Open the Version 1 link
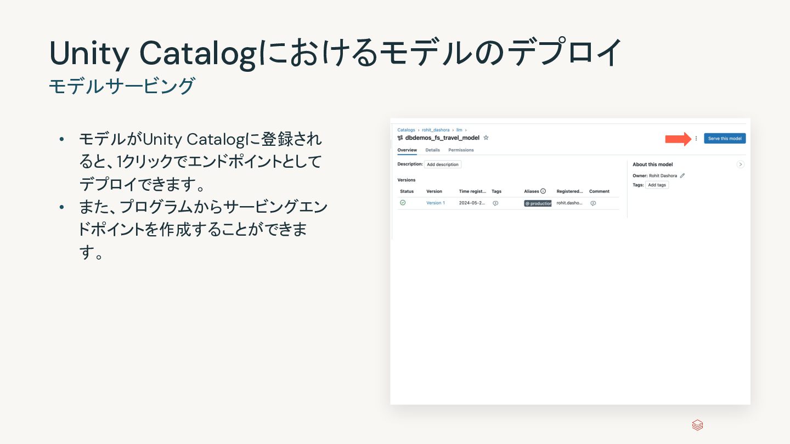 (436, 203)
